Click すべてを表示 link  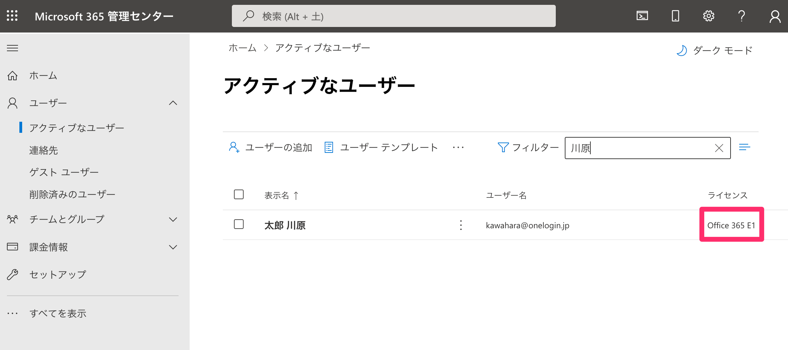[x=58, y=313]
